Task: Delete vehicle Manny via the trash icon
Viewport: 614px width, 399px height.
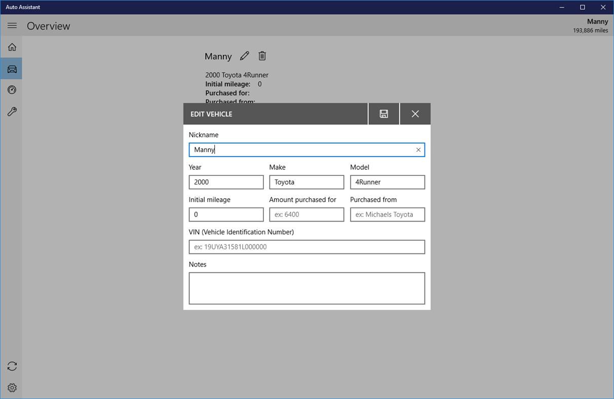Action: tap(262, 56)
